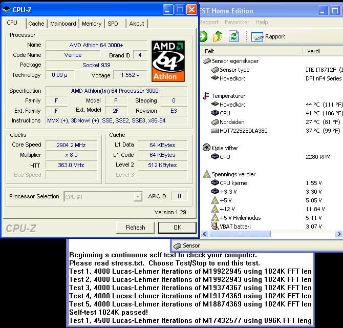Click the Spennings verdier voltage icon
This screenshot has height=328, width=343.
207,174
